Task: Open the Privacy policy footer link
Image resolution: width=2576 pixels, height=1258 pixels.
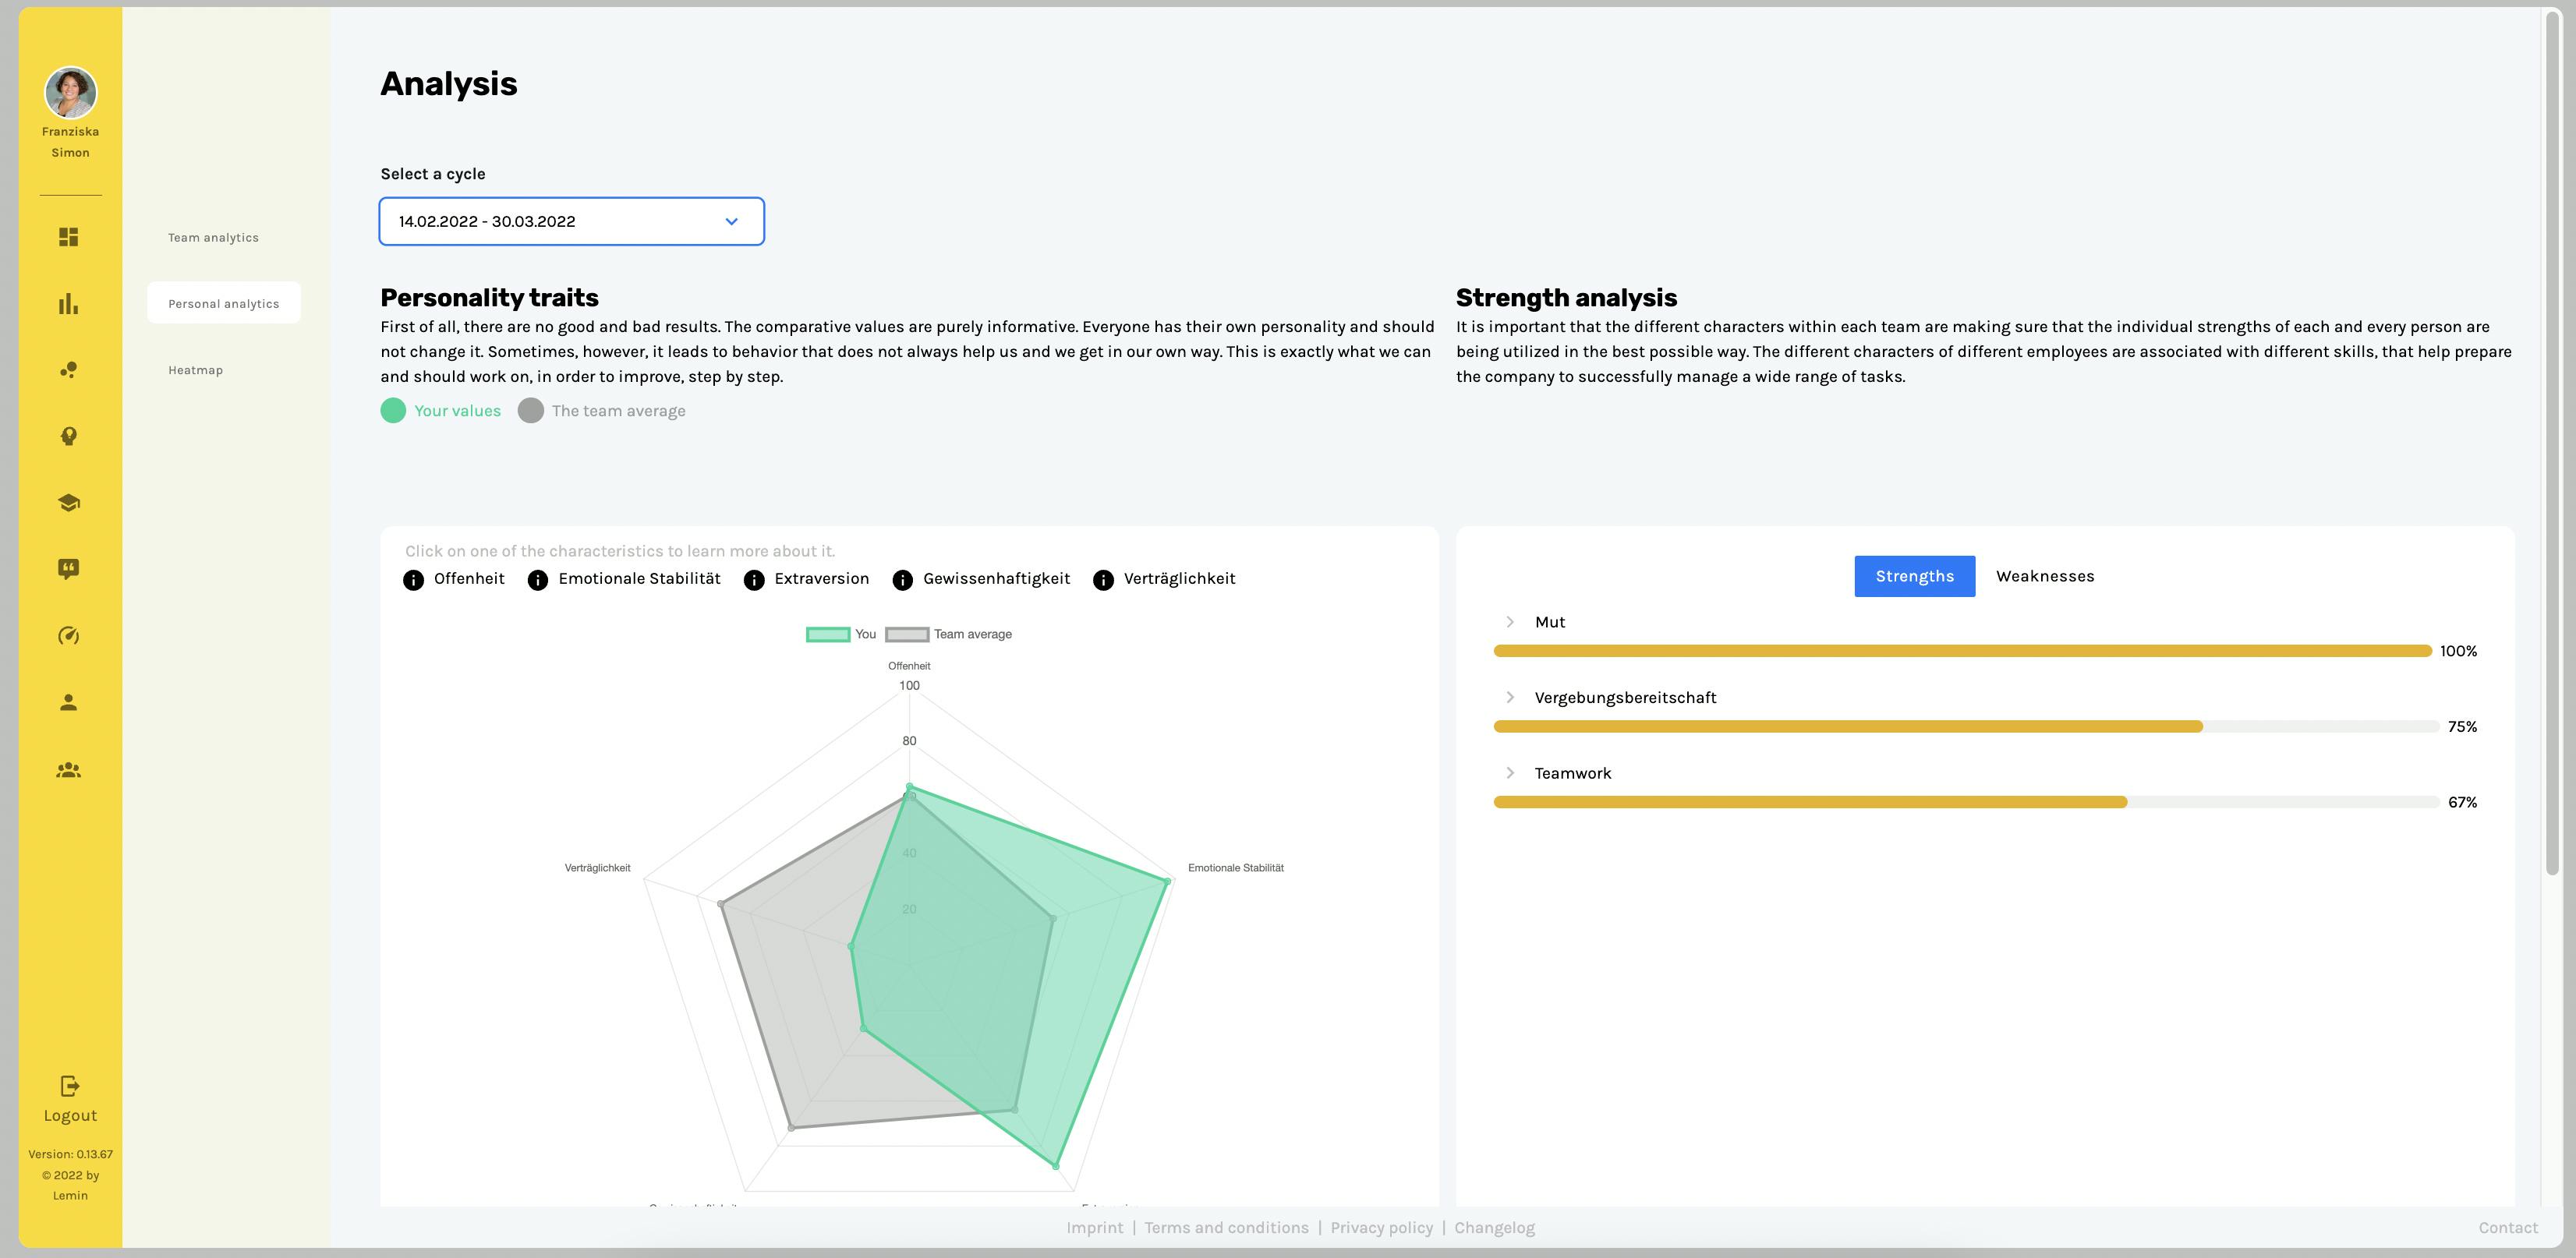Action: coord(1381,1228)
